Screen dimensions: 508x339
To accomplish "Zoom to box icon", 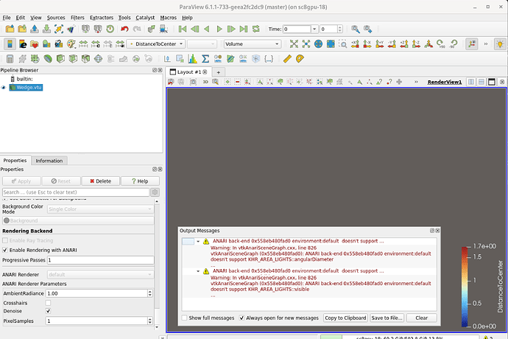I will [x=343, y=43].
